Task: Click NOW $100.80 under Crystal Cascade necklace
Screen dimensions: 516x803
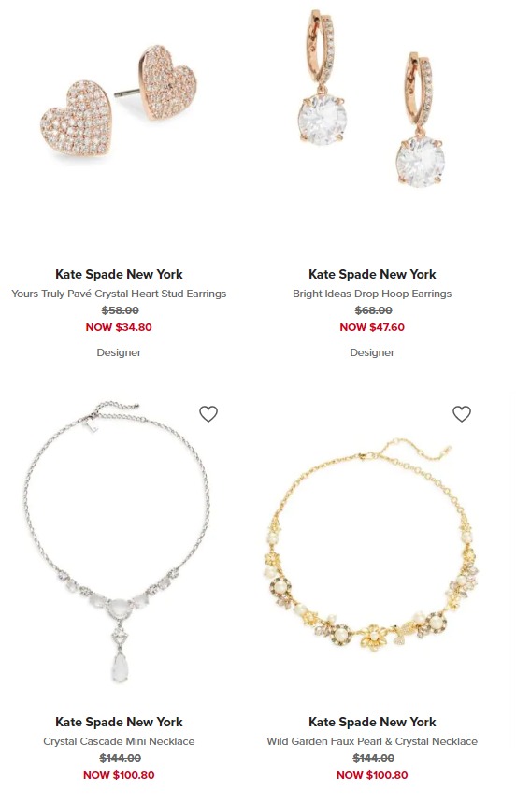Action: coord(119,775)
